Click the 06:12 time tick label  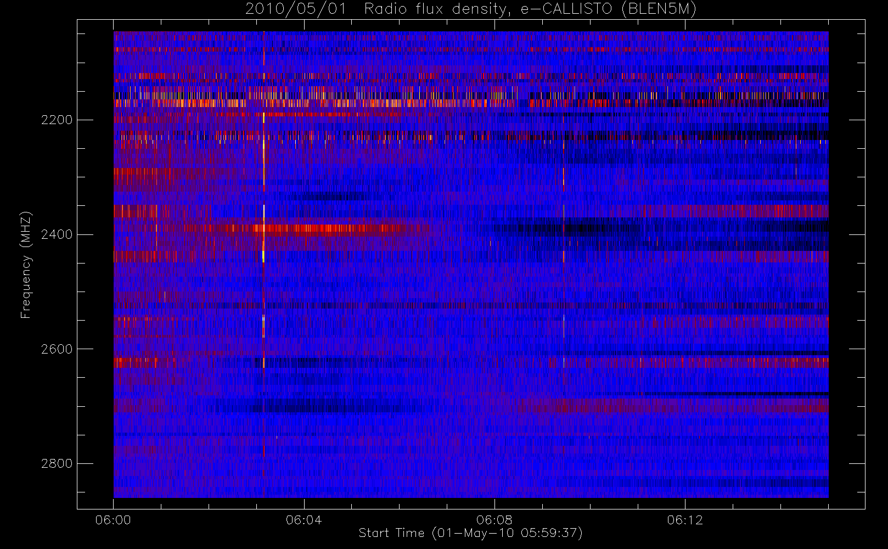[x=684, y=520]
